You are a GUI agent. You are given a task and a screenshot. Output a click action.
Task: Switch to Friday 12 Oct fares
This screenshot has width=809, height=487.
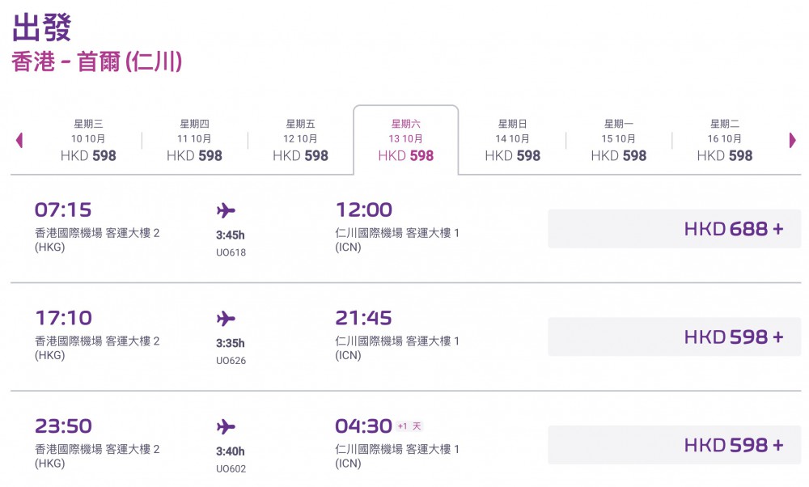click(x=300, y=140)
